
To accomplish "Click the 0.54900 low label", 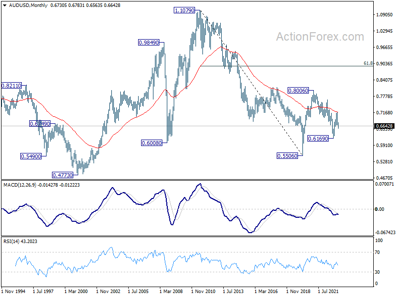I will point(31,156).
